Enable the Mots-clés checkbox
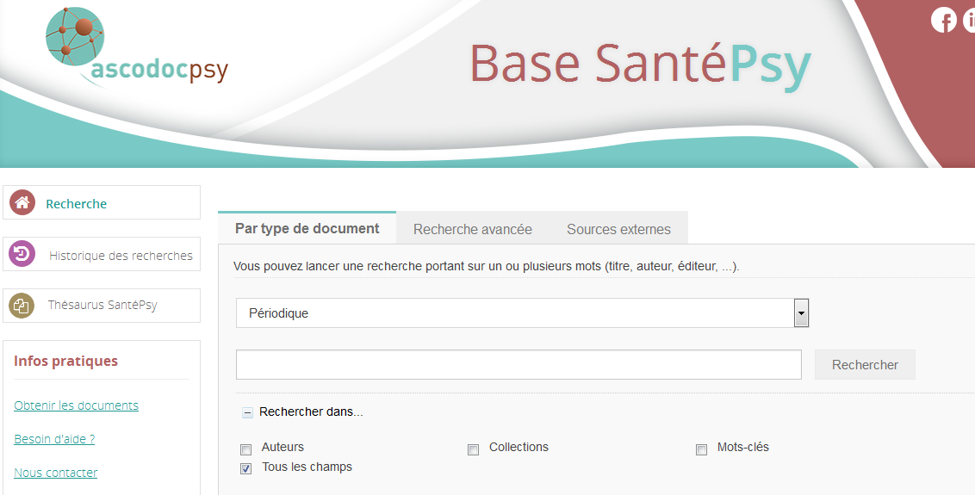 (x=701, y=449)
